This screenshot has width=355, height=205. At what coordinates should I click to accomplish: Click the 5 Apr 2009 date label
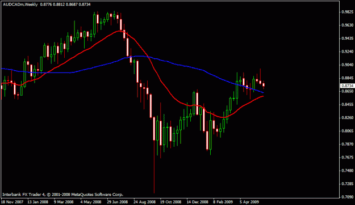[249, 202]
